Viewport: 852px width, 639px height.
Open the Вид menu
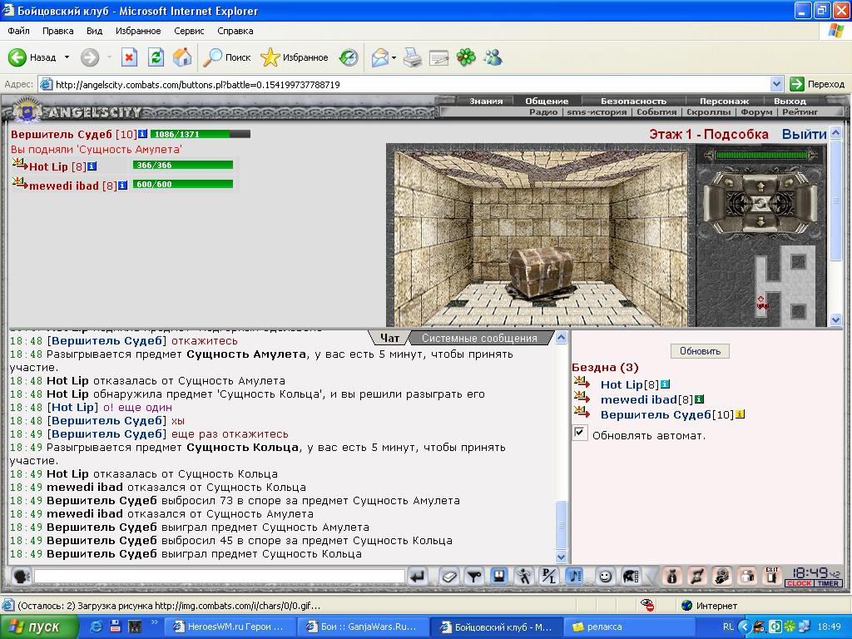coord(95,31)
